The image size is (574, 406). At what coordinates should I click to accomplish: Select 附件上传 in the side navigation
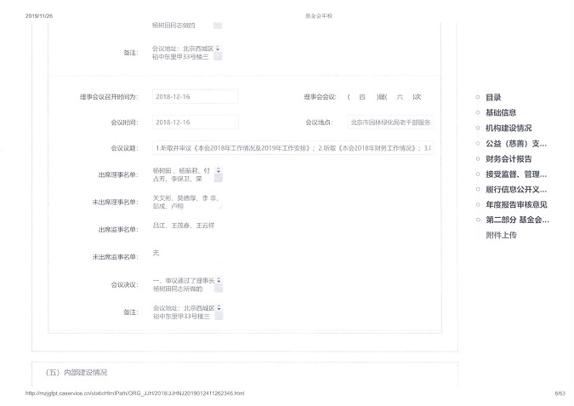[x=501, y=235]
